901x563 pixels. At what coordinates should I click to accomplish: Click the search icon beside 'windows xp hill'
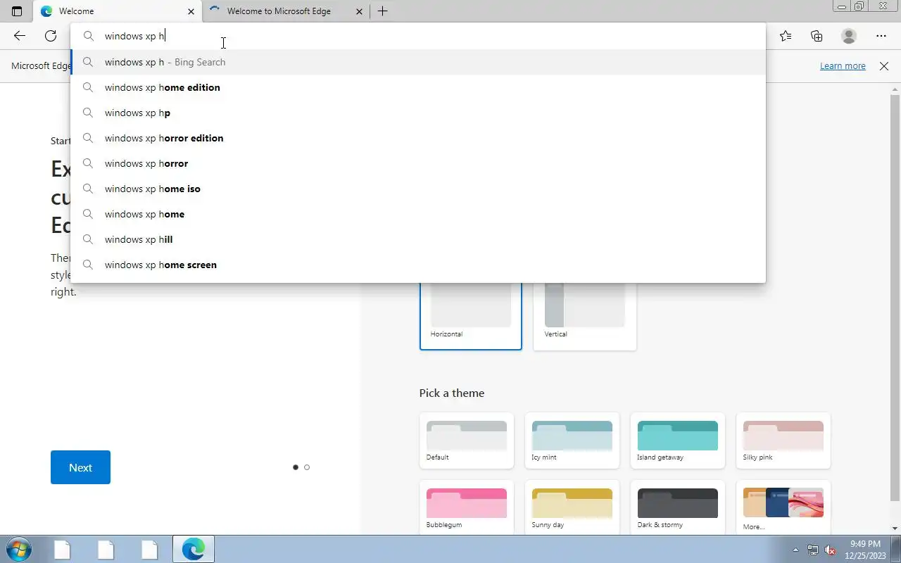click(x=88, y=239)
